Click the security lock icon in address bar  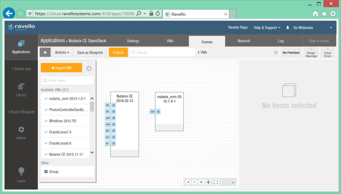click(x=151, y=14)
